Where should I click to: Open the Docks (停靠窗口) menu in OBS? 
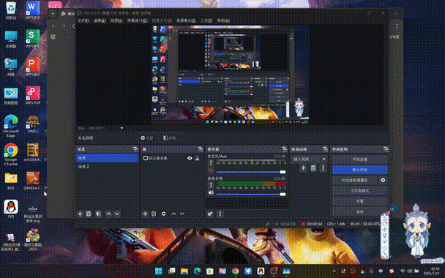137,20
